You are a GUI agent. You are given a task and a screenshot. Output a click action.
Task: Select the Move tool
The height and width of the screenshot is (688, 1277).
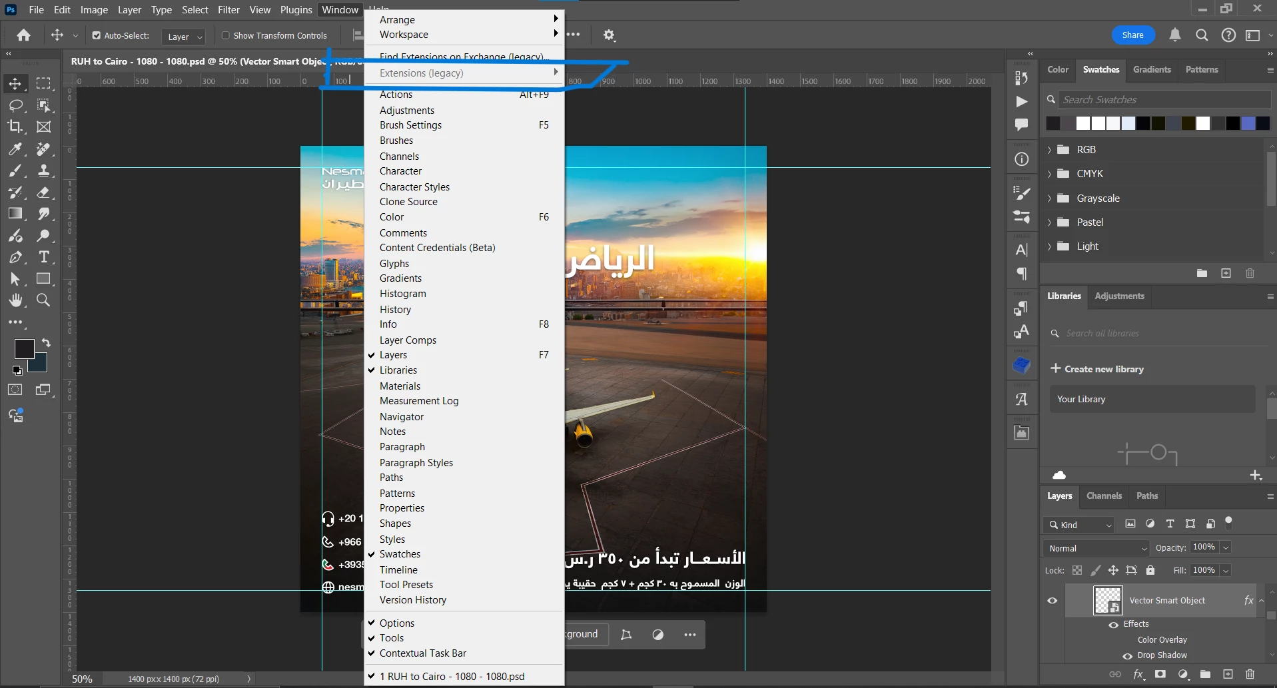(15, 84)
